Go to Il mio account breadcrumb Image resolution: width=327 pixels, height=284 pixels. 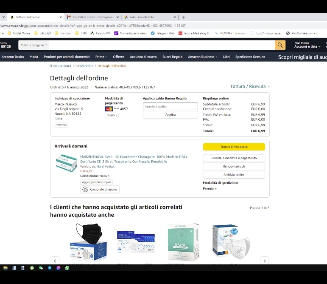(61, 66)
